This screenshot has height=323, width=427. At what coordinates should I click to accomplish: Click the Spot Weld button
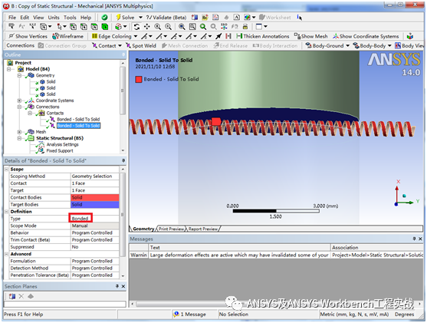pyautogui.click(x=141, y=46)
